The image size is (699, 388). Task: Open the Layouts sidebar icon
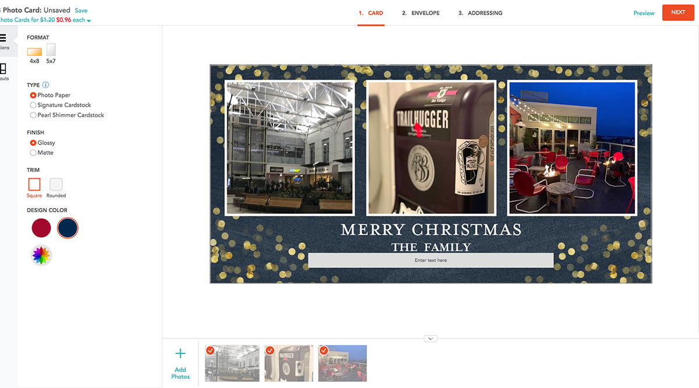pyautogui.click(x=3, y=69)
